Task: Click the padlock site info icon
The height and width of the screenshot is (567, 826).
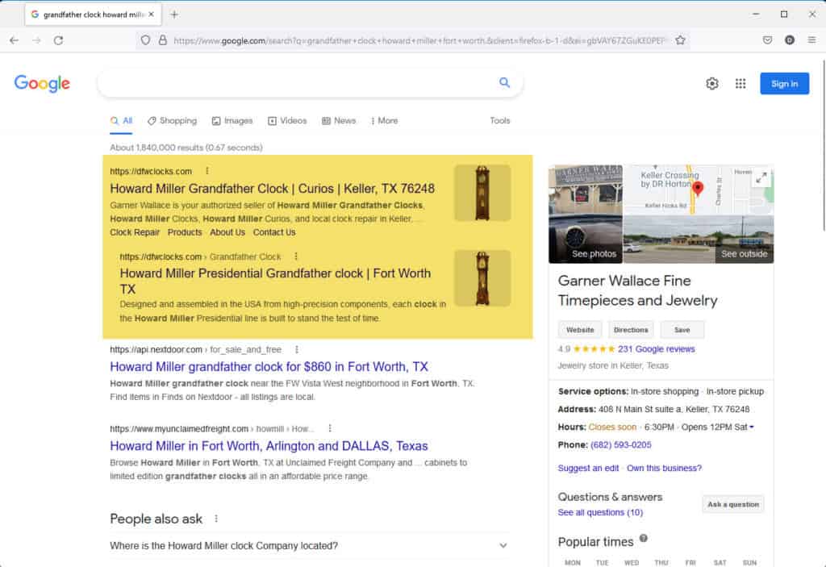Action: 163,40
